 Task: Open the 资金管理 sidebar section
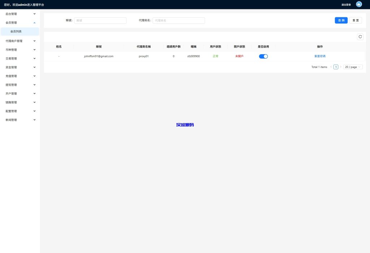[20, 67]
